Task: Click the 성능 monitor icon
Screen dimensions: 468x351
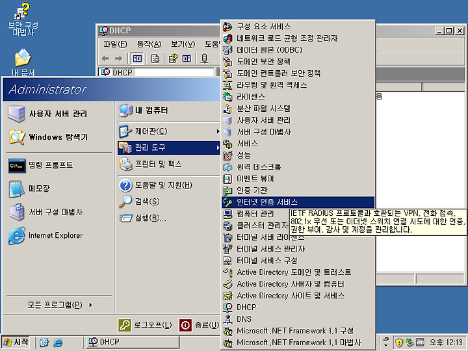Action: click(x=227, y=155)
